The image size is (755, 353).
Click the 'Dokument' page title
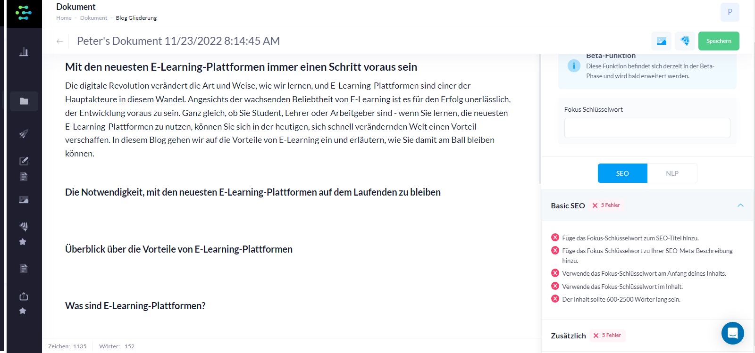[x=75, y=7]
